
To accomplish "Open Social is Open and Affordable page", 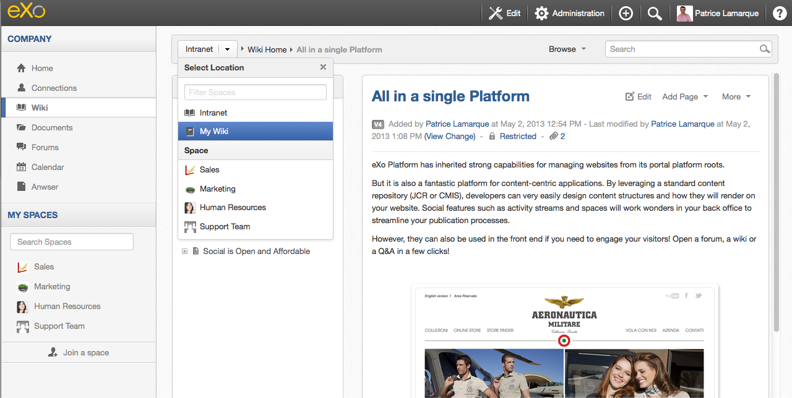I will click(256, 252).
